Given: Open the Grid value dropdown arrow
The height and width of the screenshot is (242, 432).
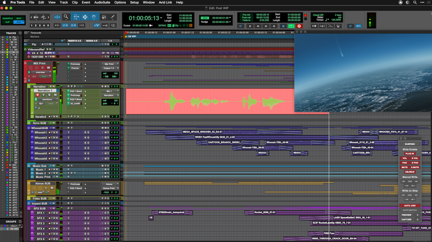Looking at the screenshot, I should tap(230, 18).
